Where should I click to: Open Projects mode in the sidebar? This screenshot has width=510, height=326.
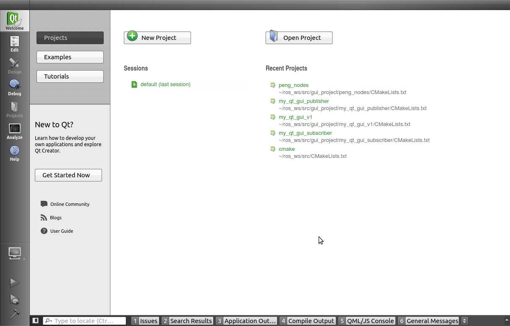coord(14,109)
